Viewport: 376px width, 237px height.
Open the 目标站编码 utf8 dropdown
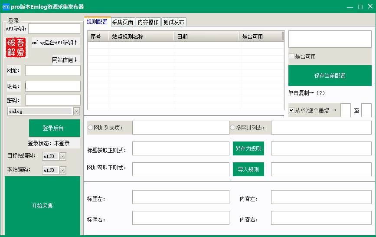point(62,156)
